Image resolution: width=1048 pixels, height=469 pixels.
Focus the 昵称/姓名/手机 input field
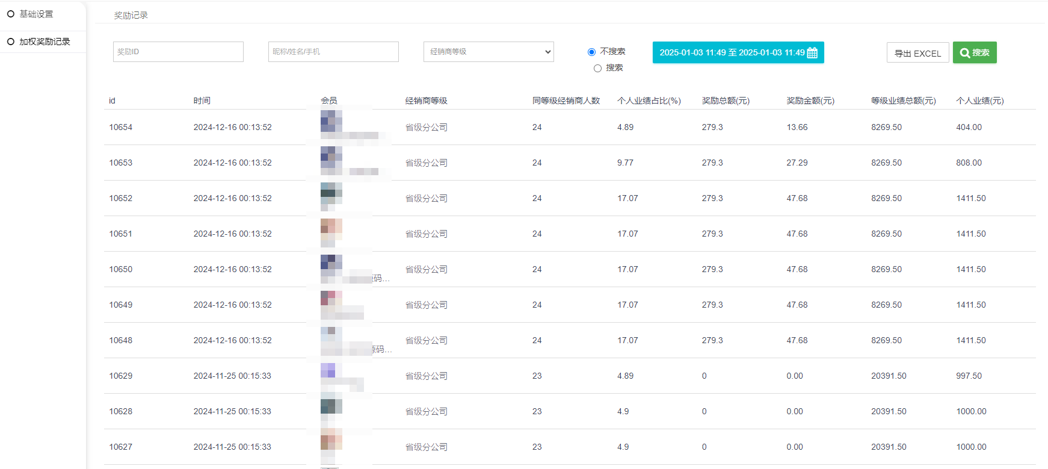(333, 52)
